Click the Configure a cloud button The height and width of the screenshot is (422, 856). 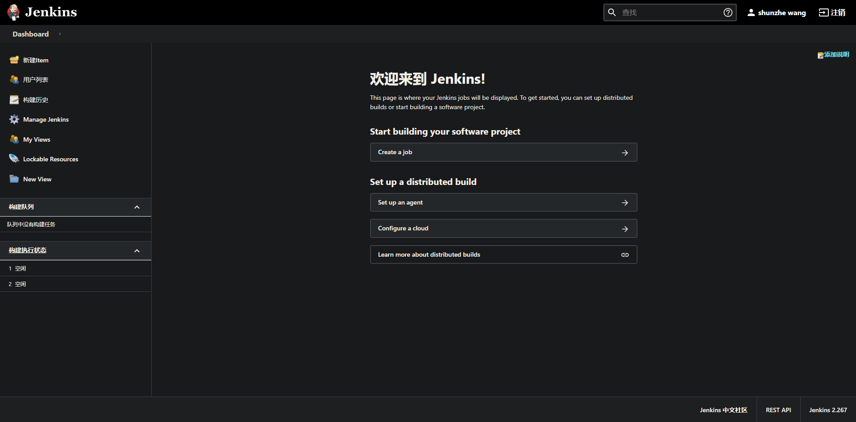(x=503, y=228)
